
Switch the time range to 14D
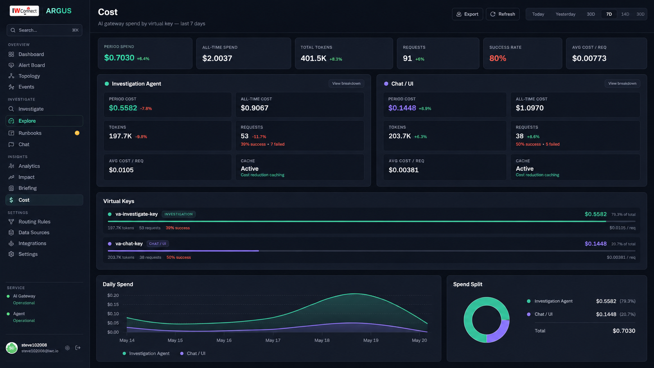click(625, 14)
